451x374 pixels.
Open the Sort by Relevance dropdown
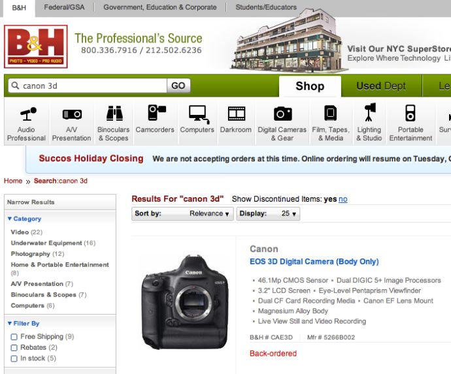click(x=182, y=213)
